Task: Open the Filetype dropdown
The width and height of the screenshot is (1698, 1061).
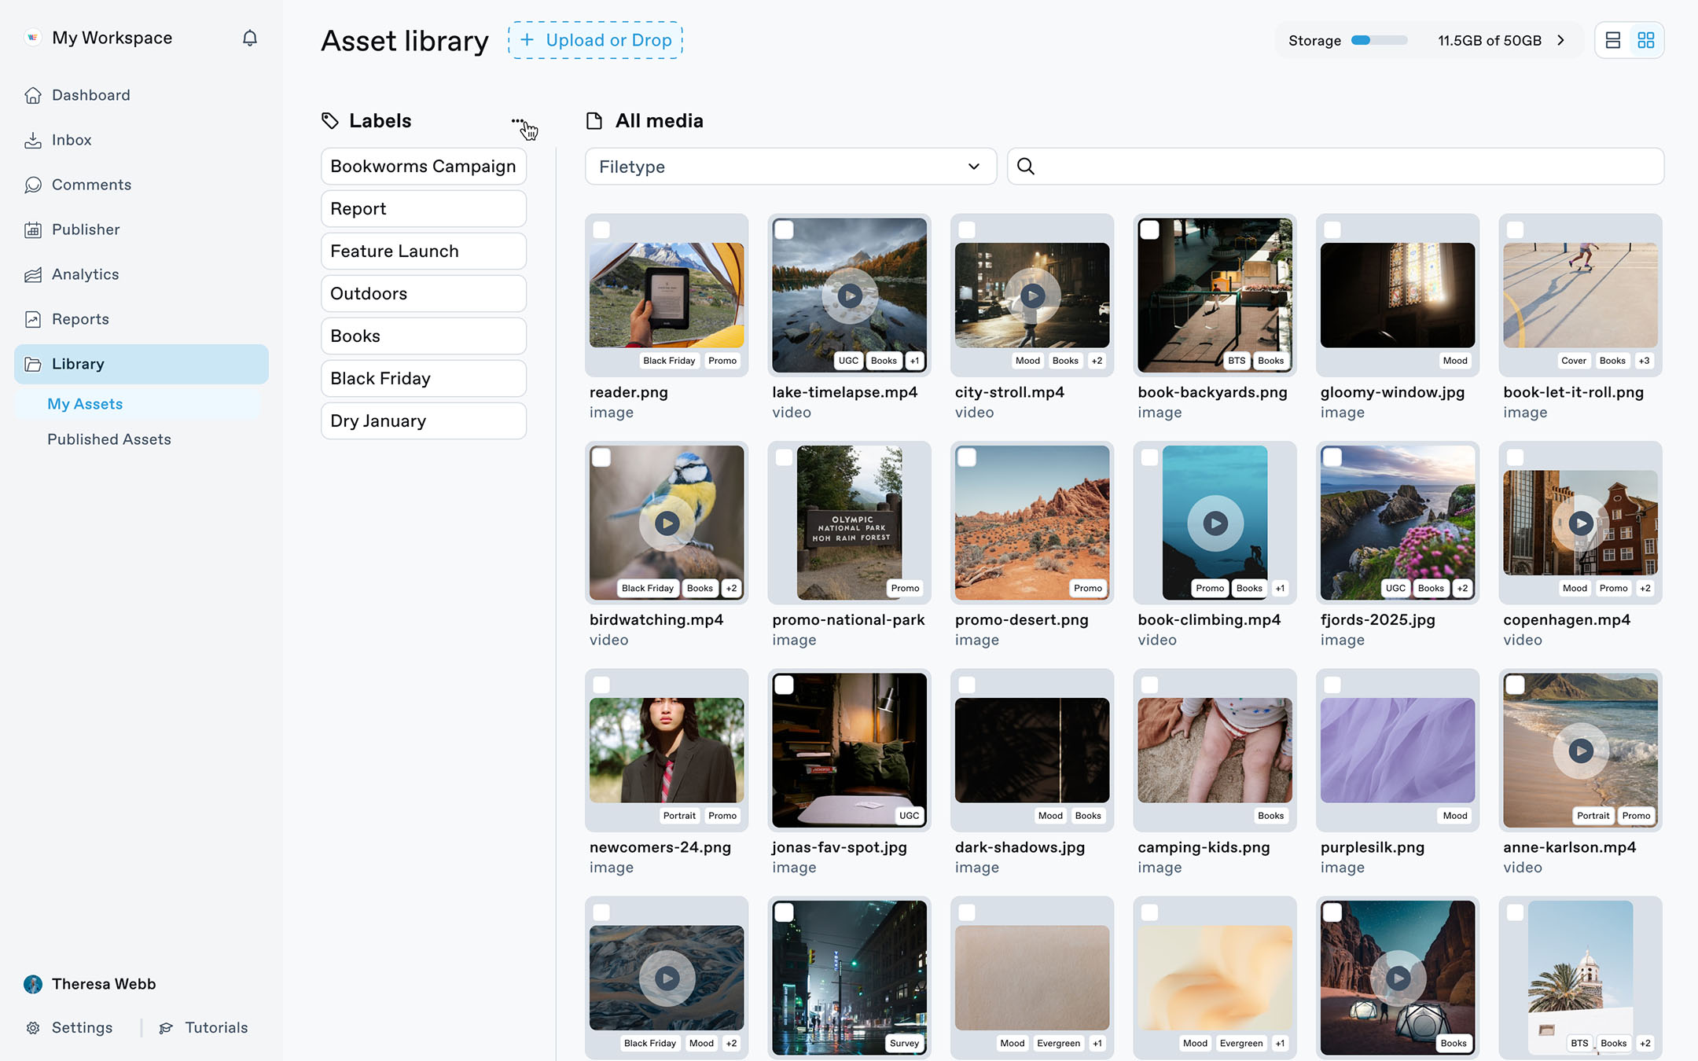Action: (x=791, y=167)
